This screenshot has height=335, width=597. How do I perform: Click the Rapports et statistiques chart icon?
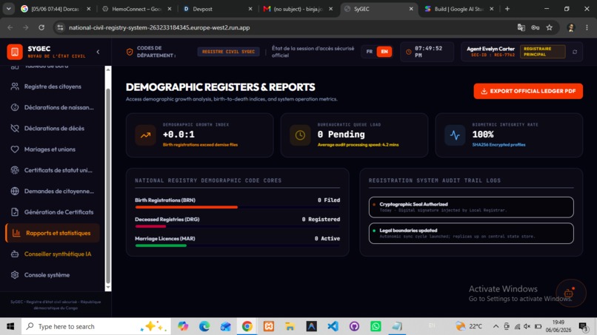[16, 233]
